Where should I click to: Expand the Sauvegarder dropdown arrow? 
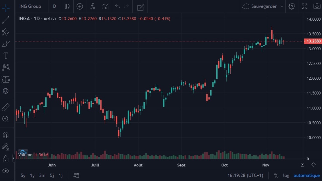[282, 6]
